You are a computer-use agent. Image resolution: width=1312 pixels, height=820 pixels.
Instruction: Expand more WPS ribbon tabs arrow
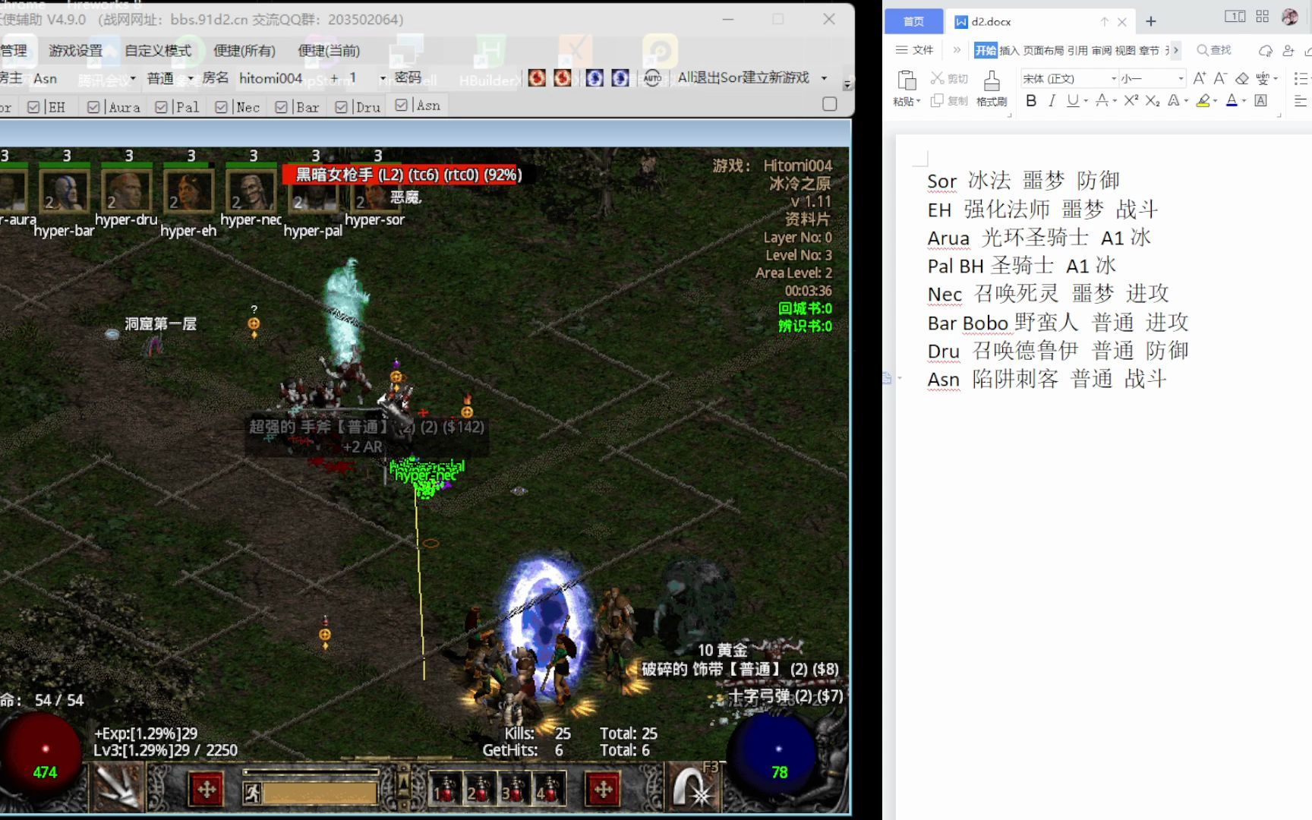tap(1175, 50)
